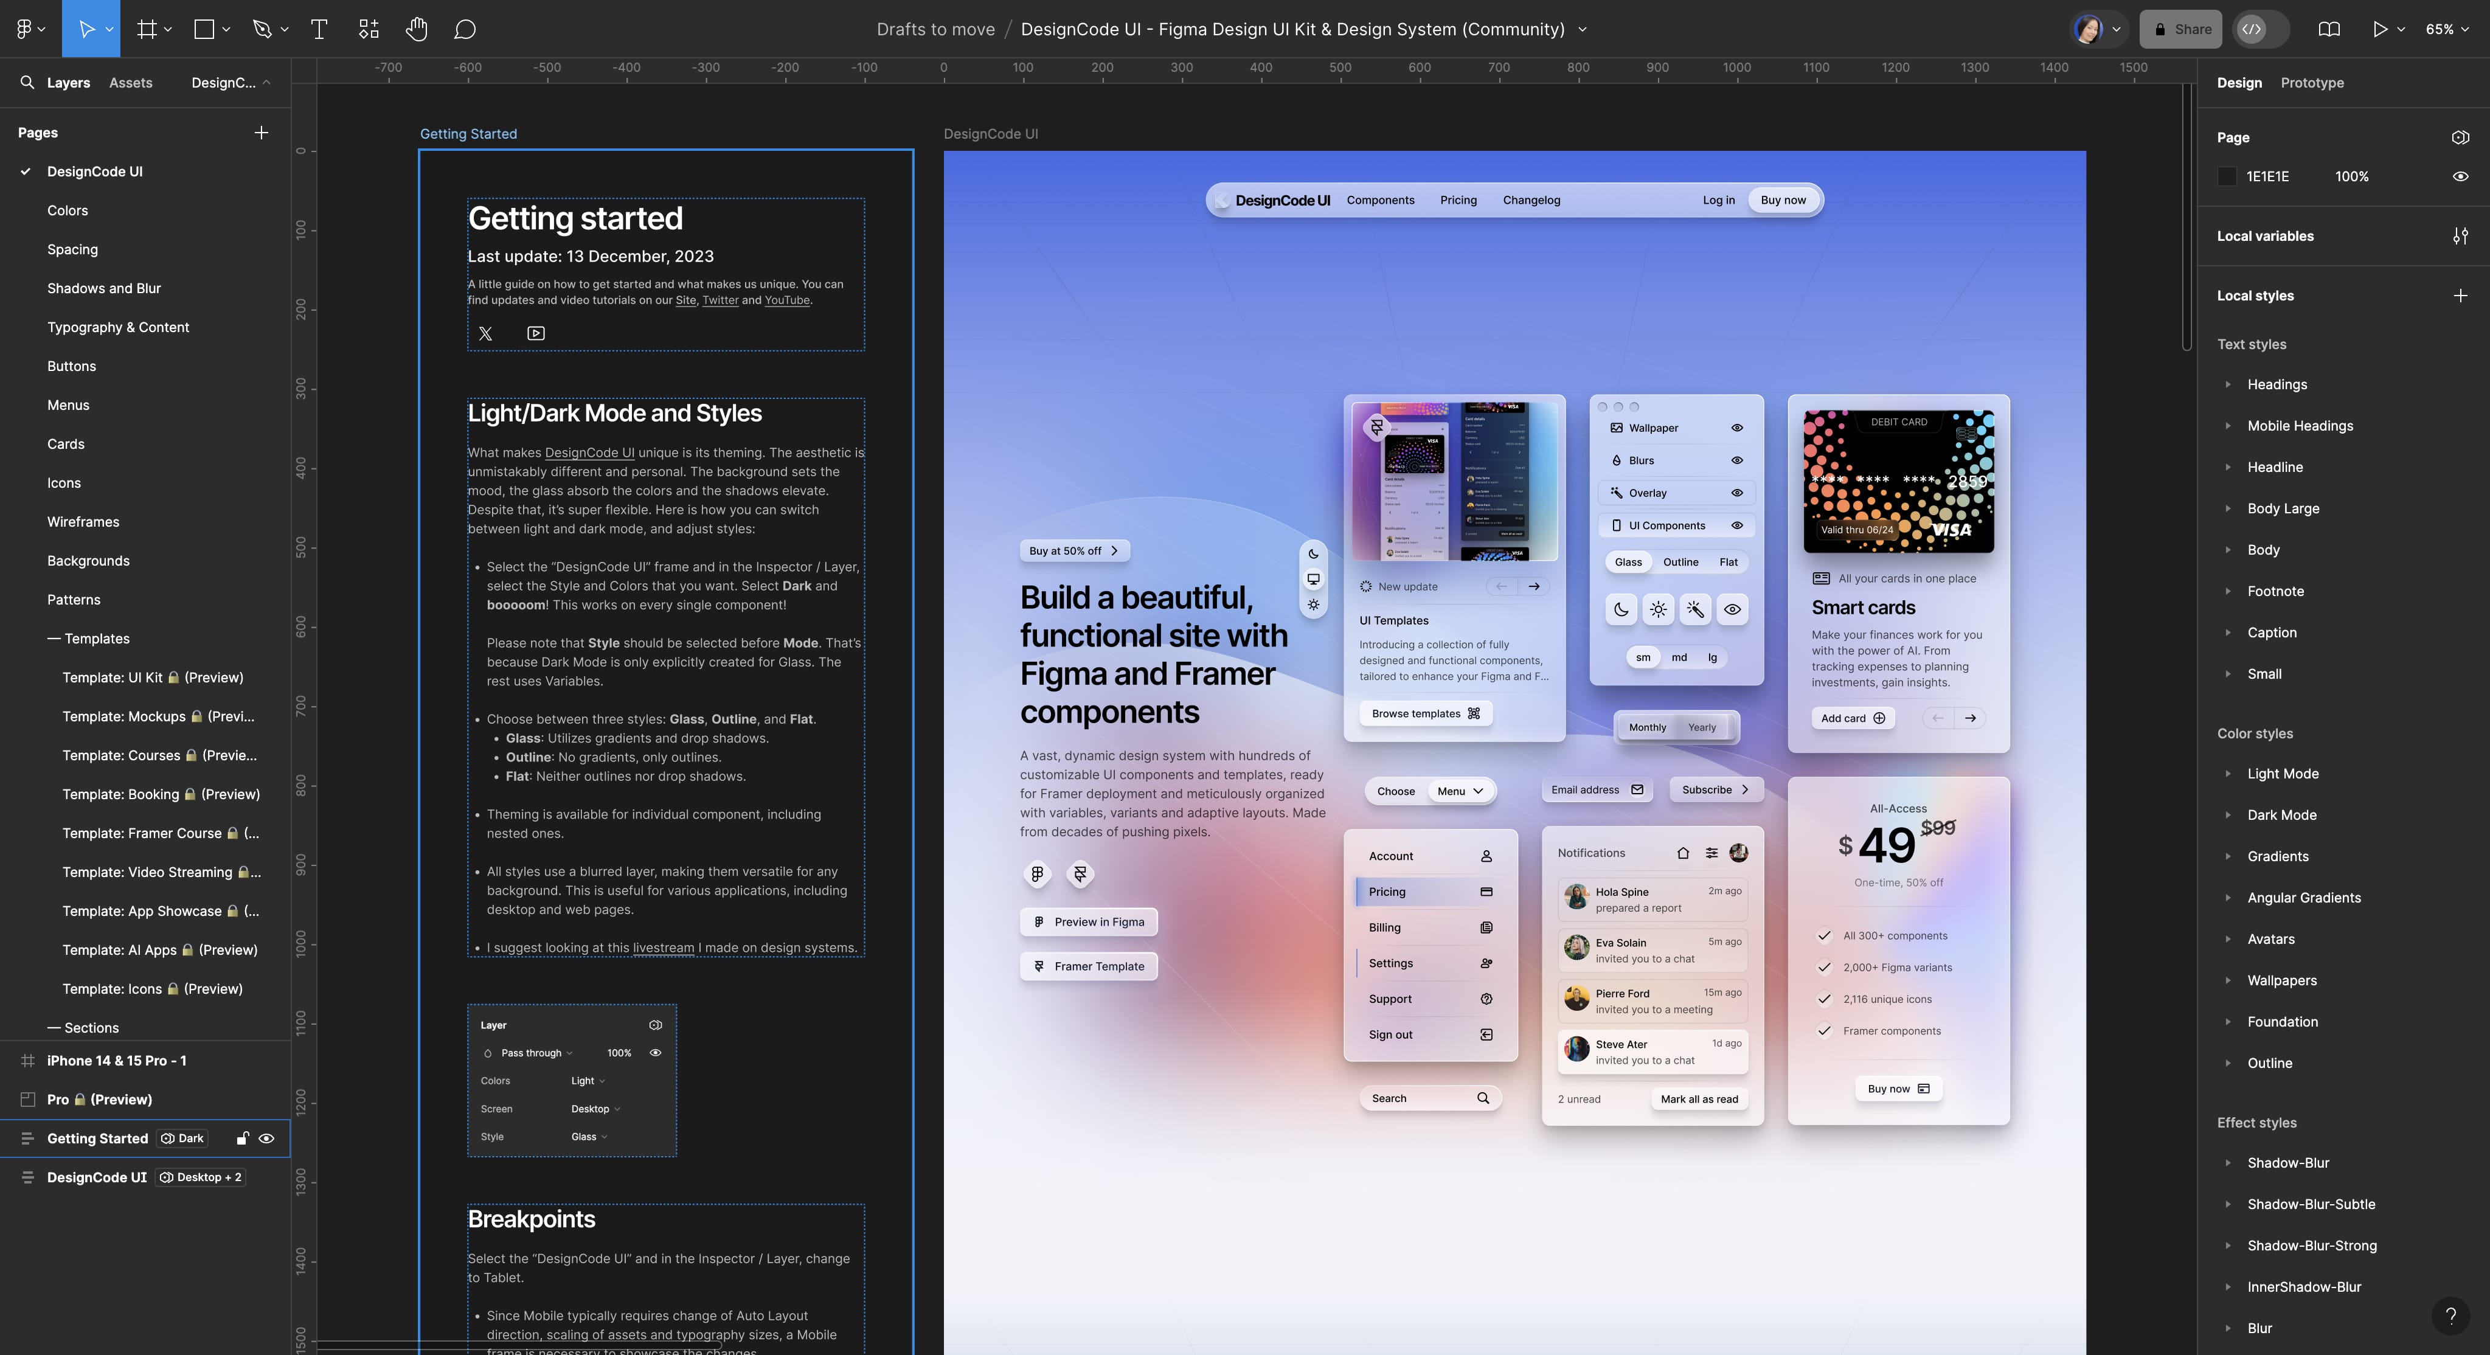Add a new page with plus icon
Viewport: 2490px width, 1355px height.
[261, 133]
